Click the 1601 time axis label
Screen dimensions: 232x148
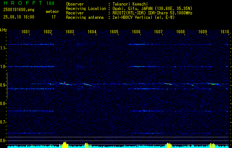pos(25,31)
